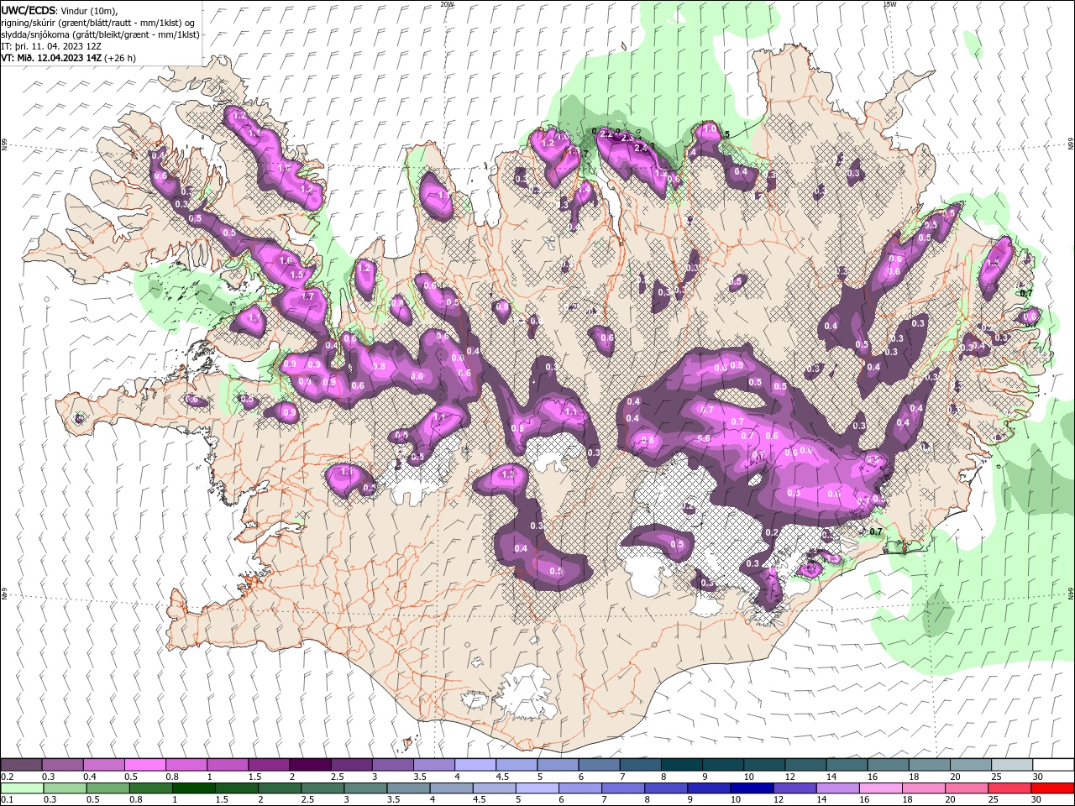Click the '0.1' number label under lower legend row
1075x806 pixels.
pos(8,799)
